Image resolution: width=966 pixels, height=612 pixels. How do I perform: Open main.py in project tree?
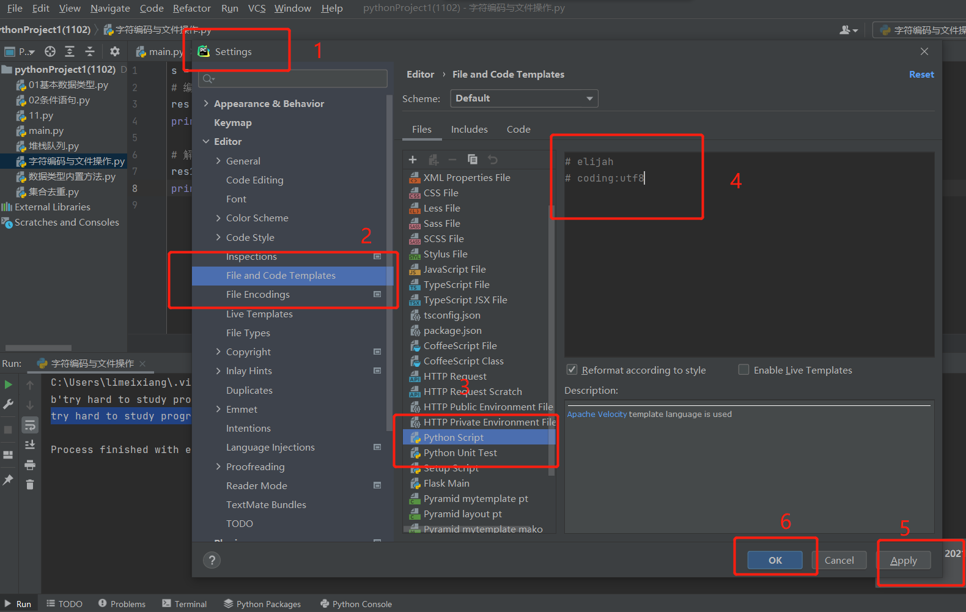[x=46, y=131]
